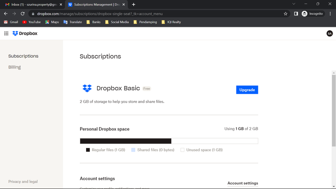336x189 pixels.
Task: Click the Free plan badge
Action: (147, 89)
